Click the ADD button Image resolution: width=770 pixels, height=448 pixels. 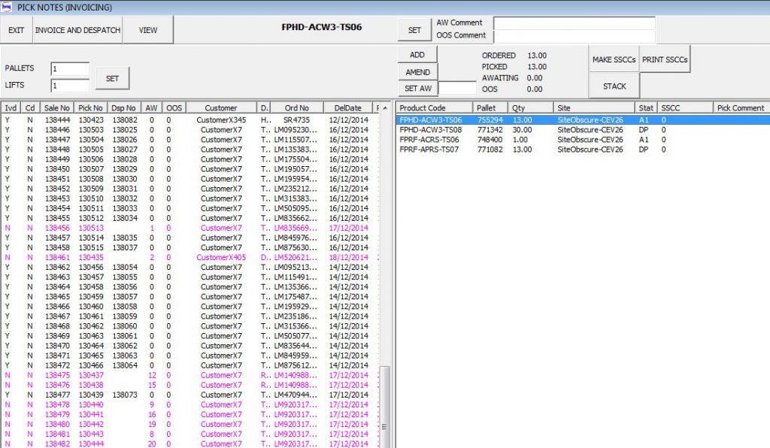coord(417,55)
